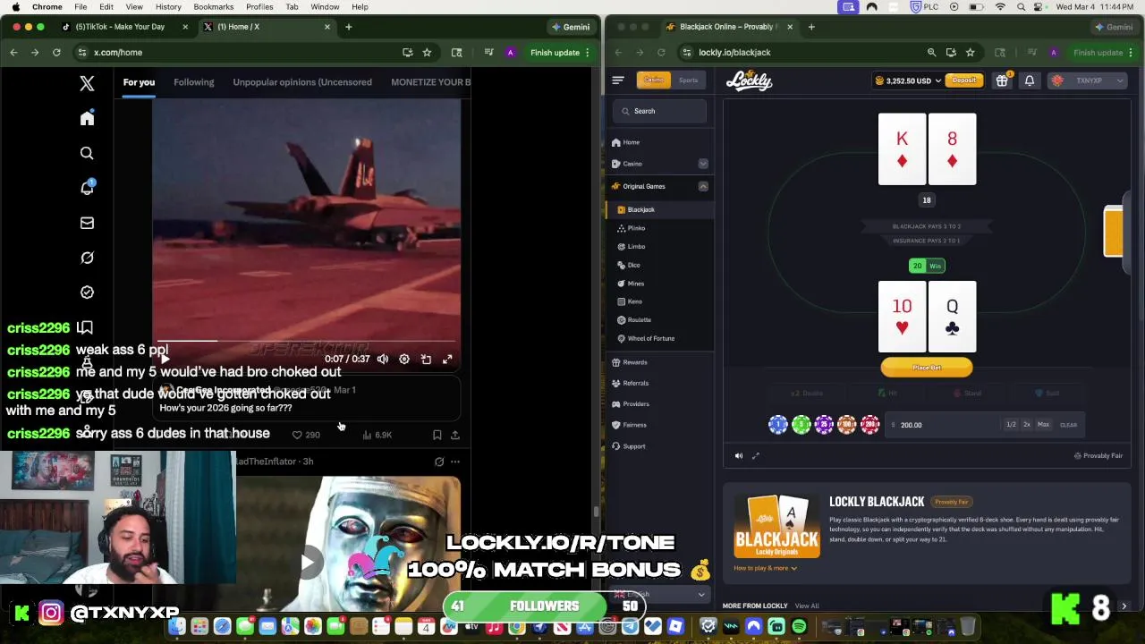Bookmark the tweet under the jet video
1145x644 pixels.
point(437,435)
